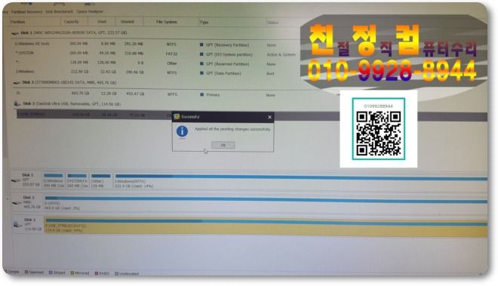Click the 'Active & System' status cell
The height and width of the screenshot is (286, 498).
point(281,54)
